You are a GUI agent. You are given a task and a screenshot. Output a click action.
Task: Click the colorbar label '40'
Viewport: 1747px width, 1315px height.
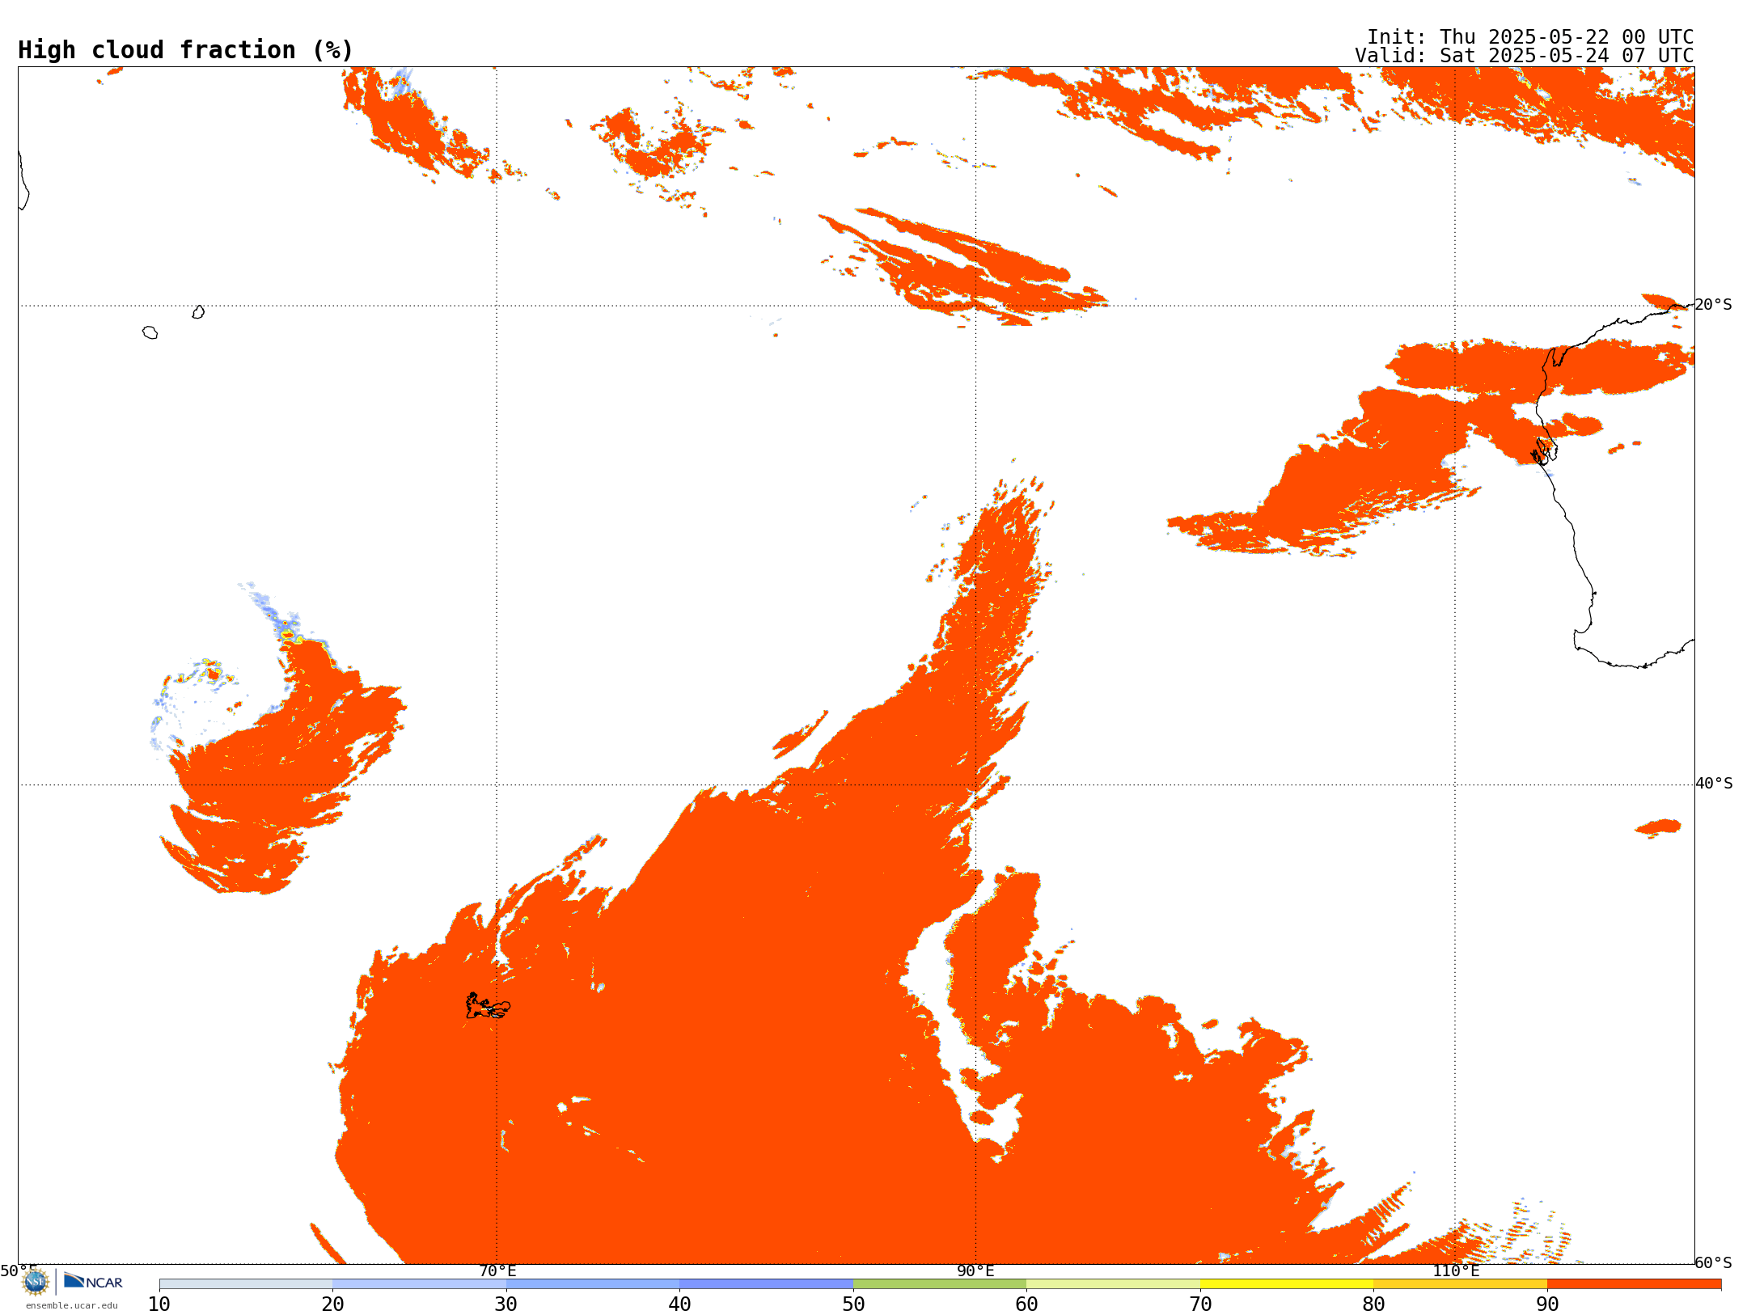[680, 1304]
